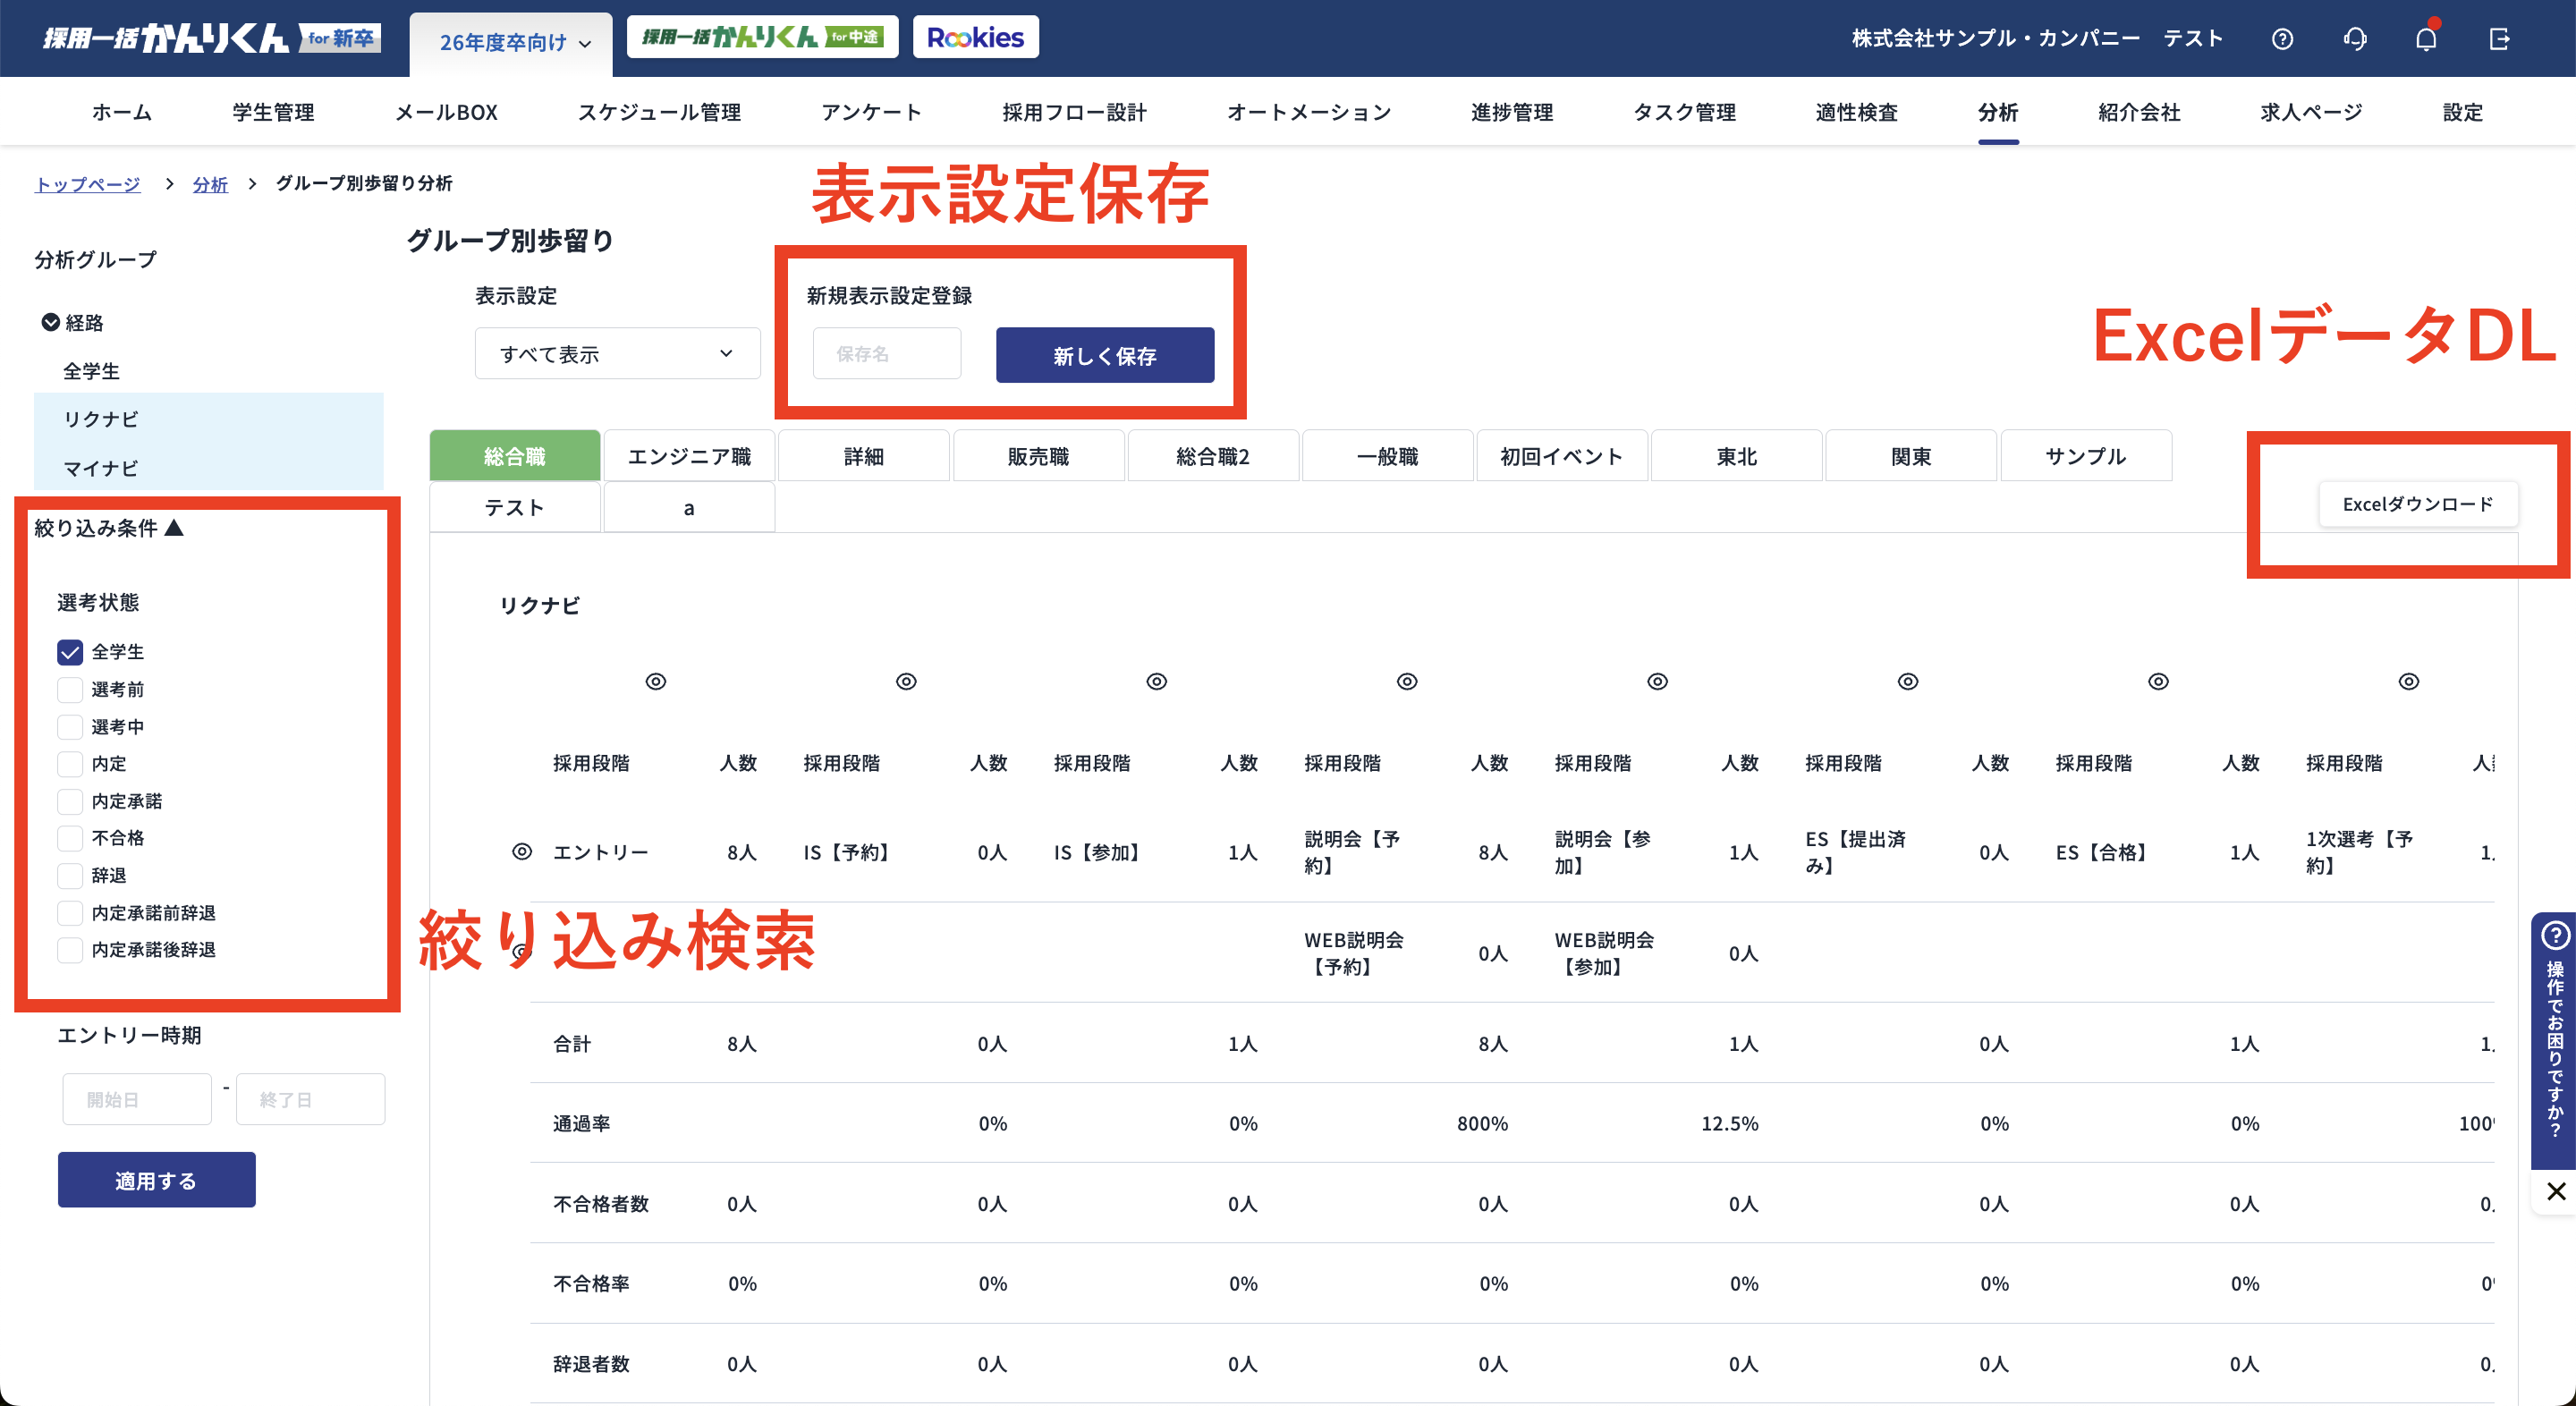Open notifications bell icon
This screenshot has height=1406, width=2576.
2426,39
